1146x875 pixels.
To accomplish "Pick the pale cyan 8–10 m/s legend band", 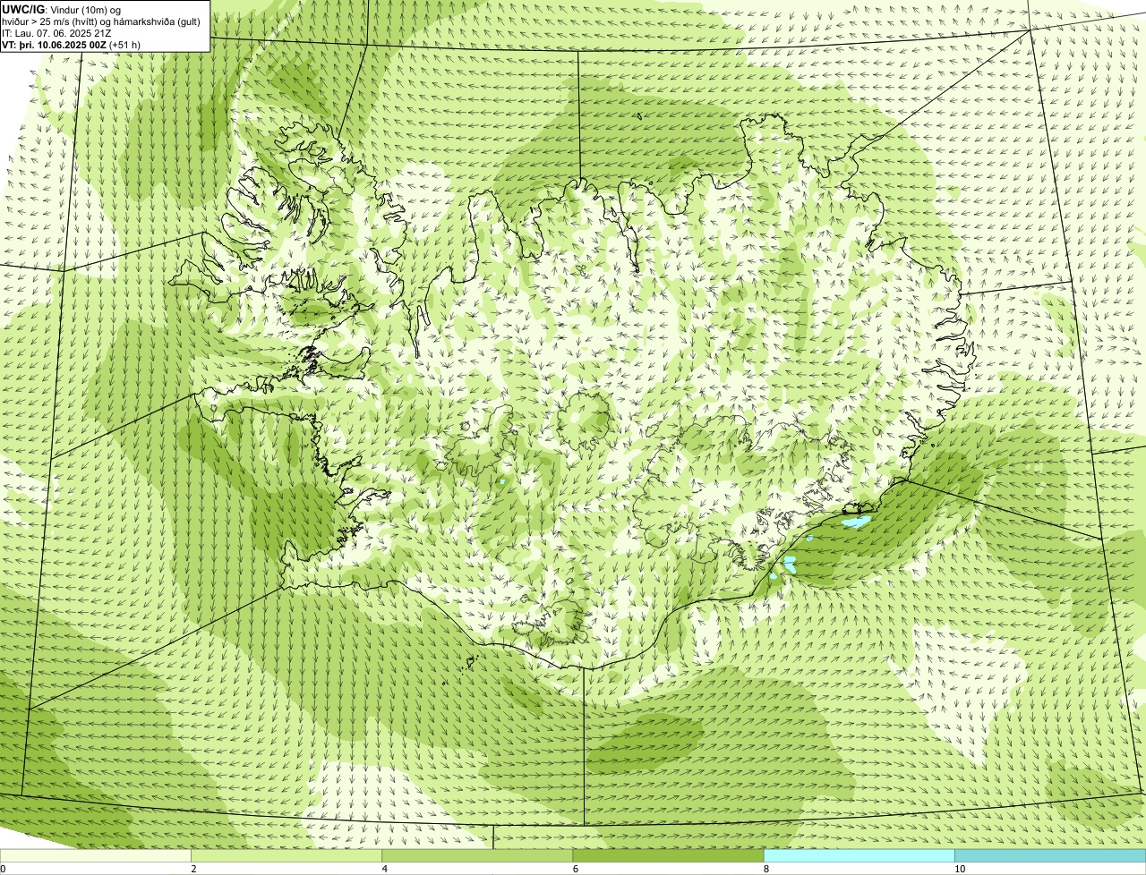I will [x=859, y=855].
